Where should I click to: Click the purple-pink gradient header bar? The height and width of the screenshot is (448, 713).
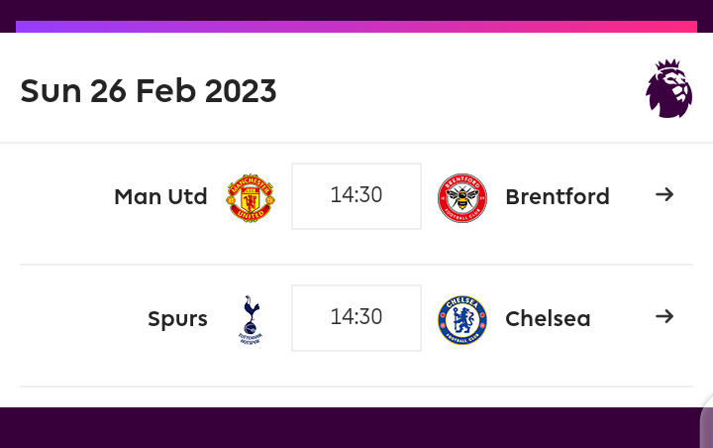point(356,27)
